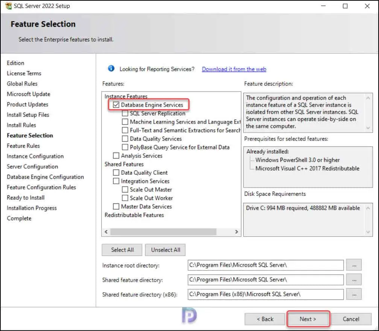This screenshot has width=379, height=331.
Task: Select the Server Configuration step
Action: [x=32, y=166]
